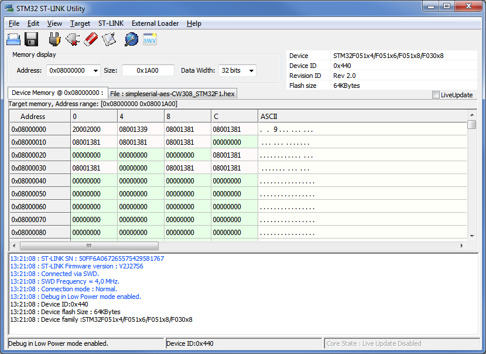Click the horizontal scrollbar thumb under memory table
Image resolution: width=486 pixels, height=354 pixels.
click(89, 246)
